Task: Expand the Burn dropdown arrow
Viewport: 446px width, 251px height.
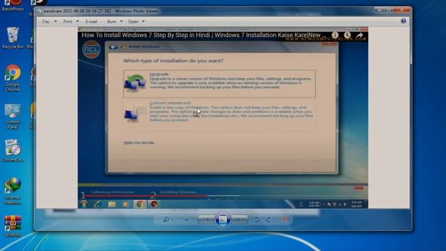Action: [x=121, y=22]
